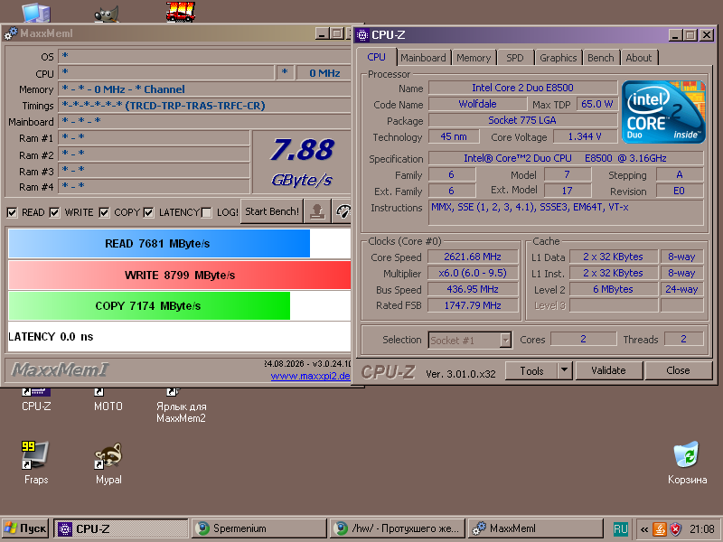Click the Wolfdale code name value
The width and height of the screenshot is (723, 542).
point(477,104)
